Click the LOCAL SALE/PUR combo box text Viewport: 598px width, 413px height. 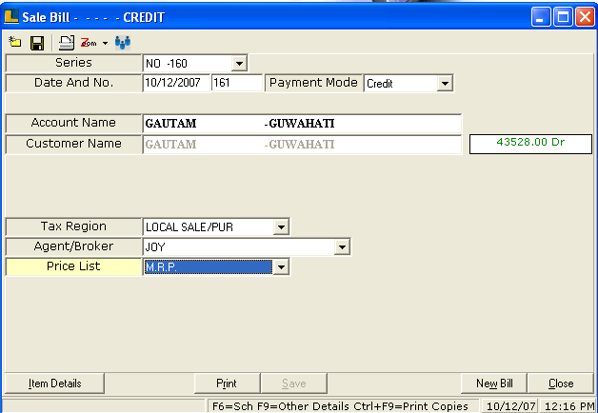[x=209, y=227]
